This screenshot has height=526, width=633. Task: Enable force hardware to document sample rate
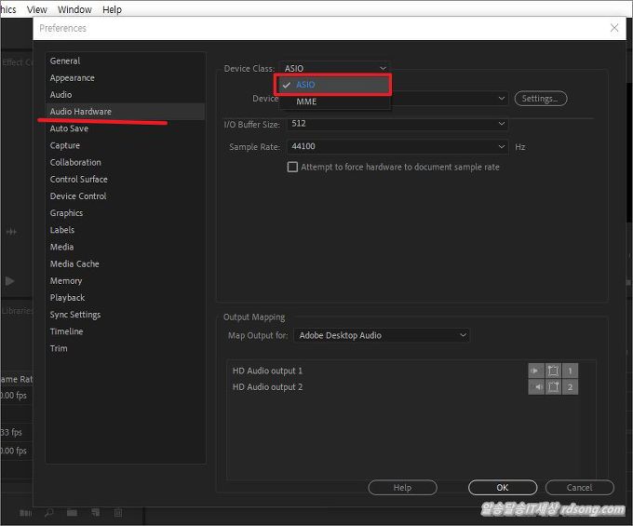292,168
